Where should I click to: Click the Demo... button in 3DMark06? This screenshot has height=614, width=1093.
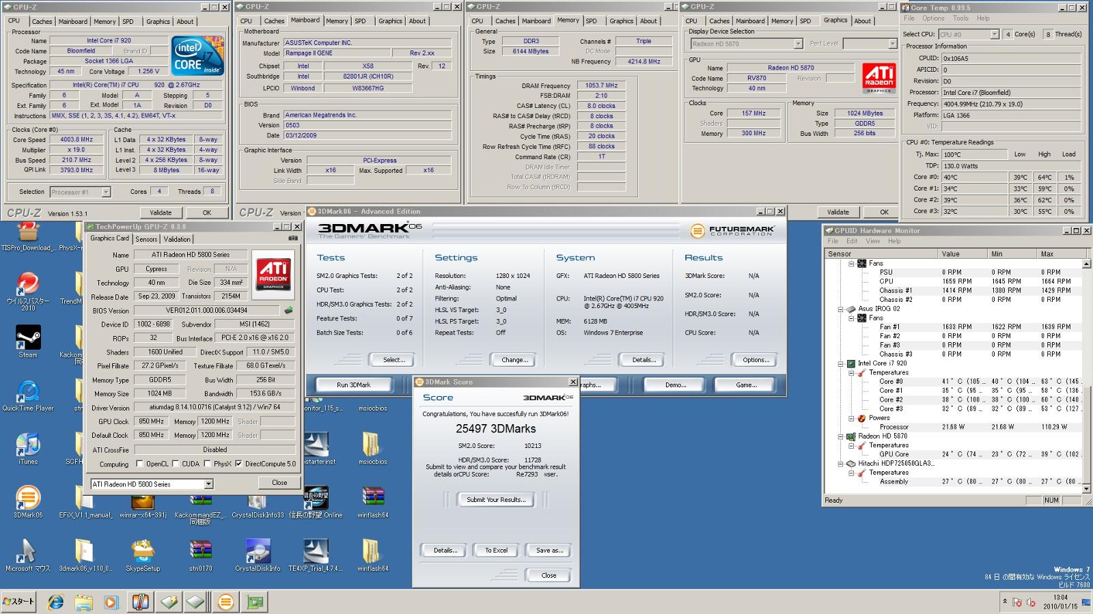676,385
